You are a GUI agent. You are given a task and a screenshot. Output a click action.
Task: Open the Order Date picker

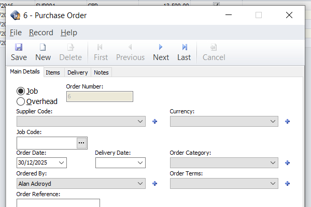click(62, 163)
